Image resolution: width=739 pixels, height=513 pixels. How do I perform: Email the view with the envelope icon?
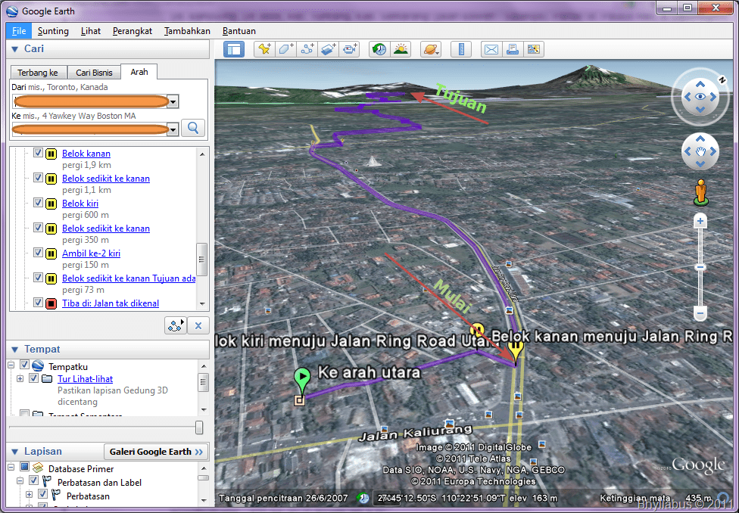(491, 49)
